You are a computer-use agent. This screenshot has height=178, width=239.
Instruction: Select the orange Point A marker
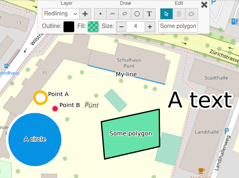(41, 98)
